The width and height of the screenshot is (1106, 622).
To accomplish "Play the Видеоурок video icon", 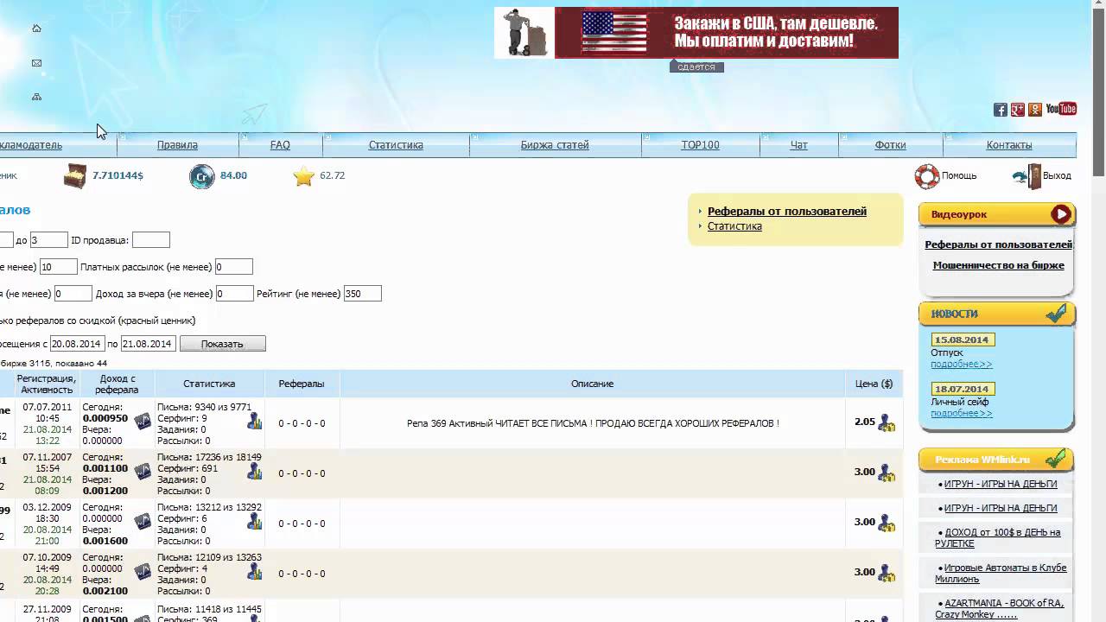I will click(1061, 214).
